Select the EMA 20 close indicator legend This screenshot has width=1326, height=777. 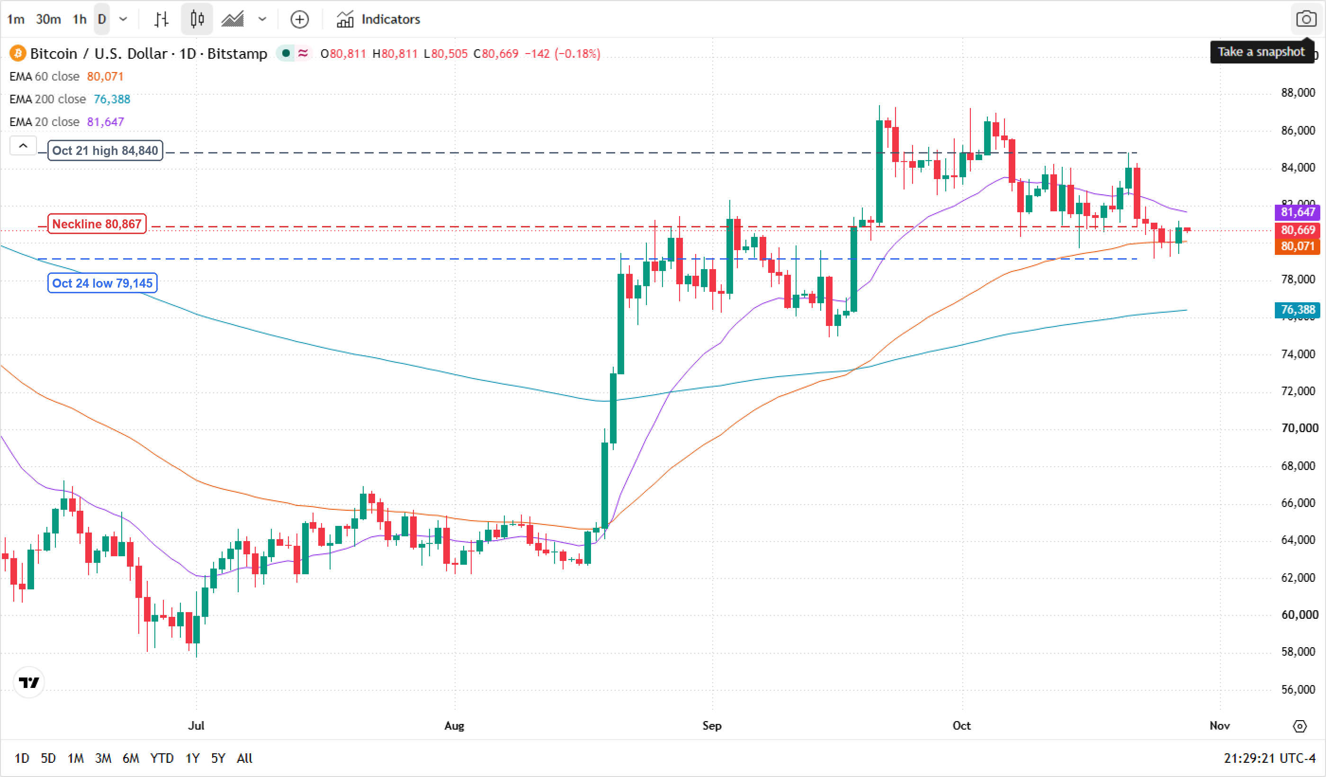pyautogui.click(x=66, y=122)
